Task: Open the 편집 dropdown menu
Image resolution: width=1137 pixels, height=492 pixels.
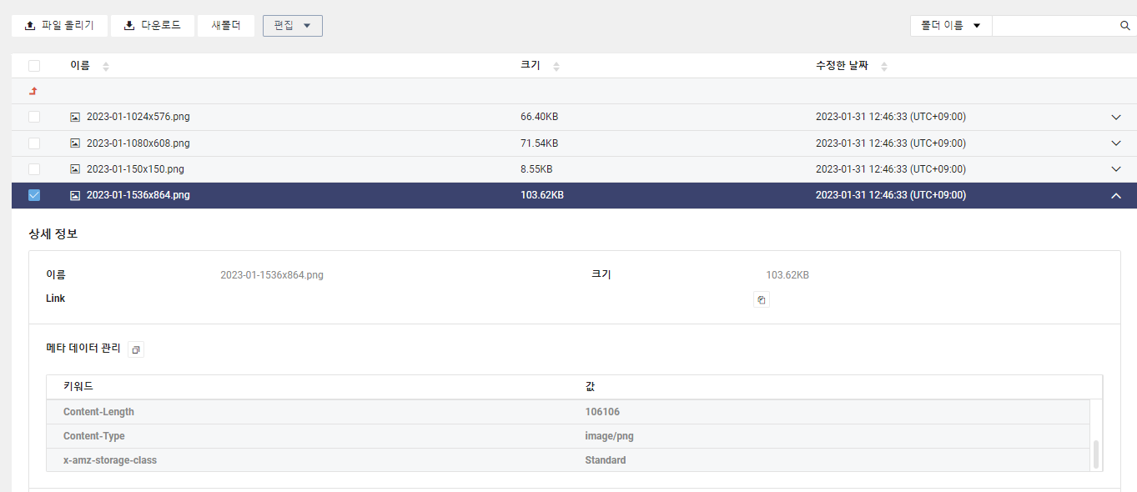Action: (292, 25)
